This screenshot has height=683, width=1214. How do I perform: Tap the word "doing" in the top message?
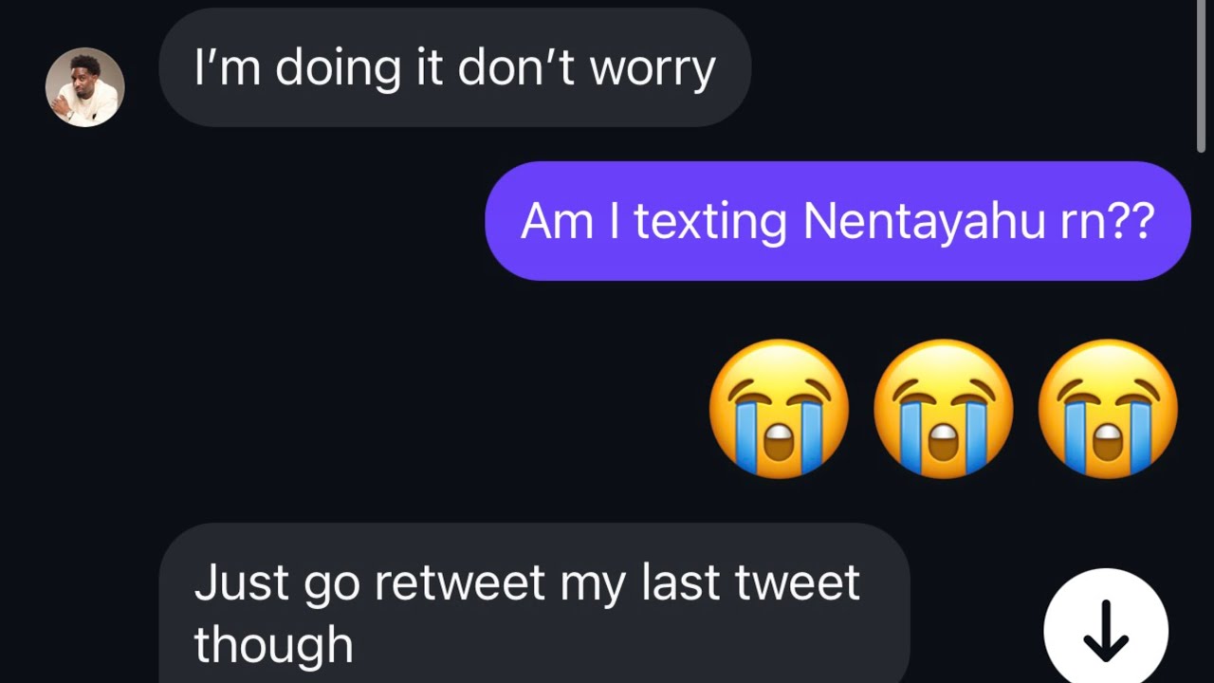coord(338,68)
